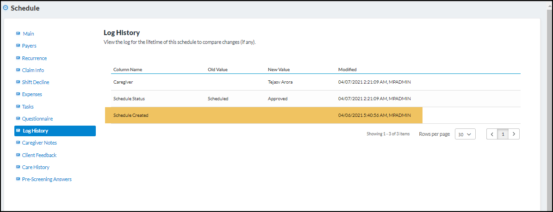Click the Payers sidebar icon

point(18,46)
